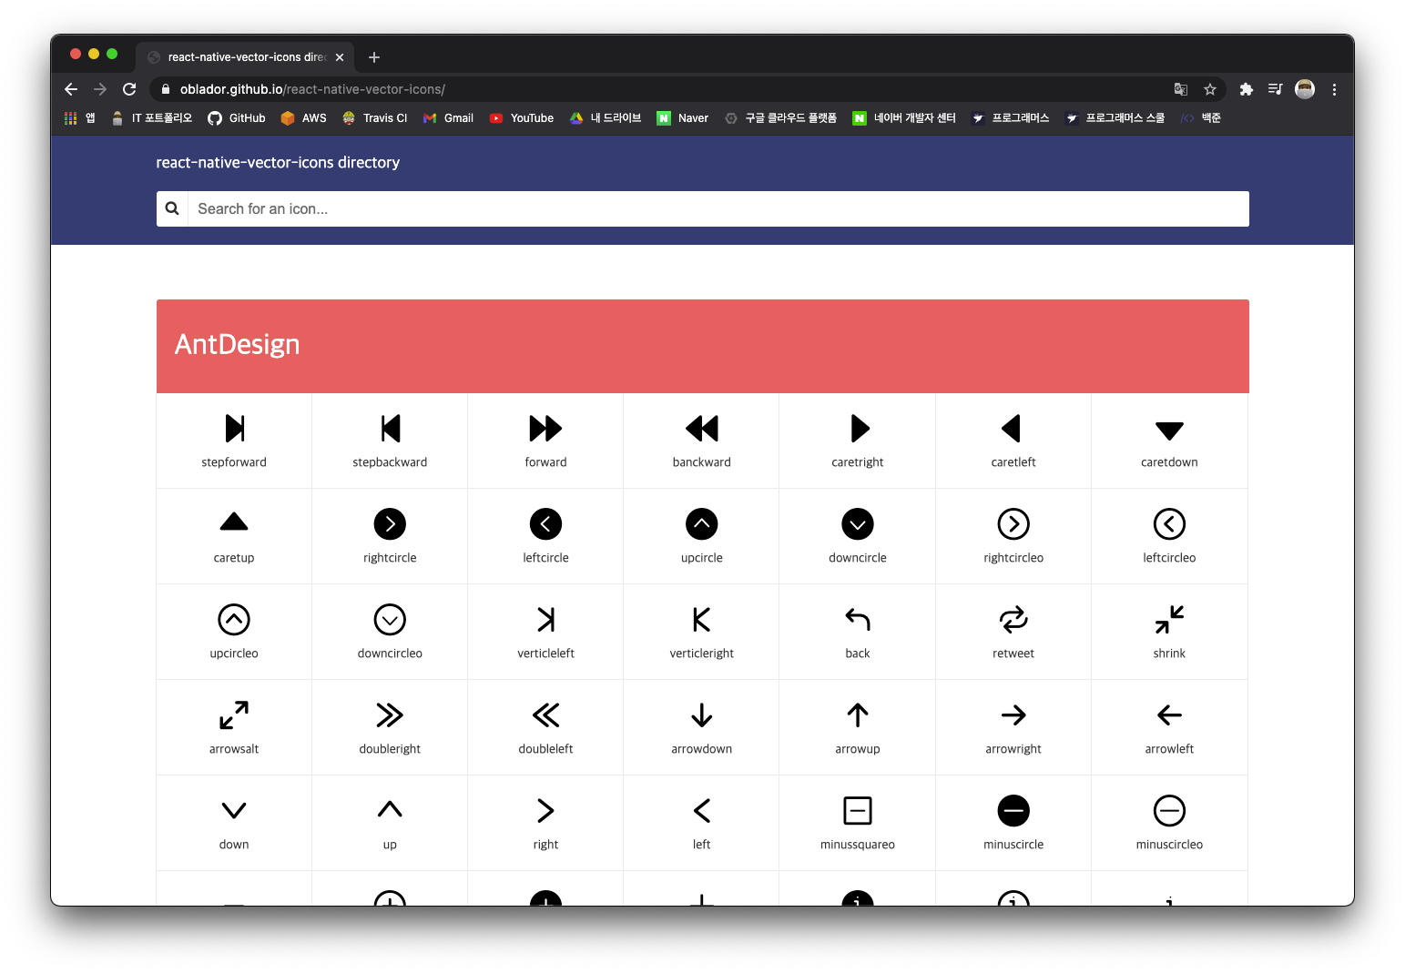The height and width of the screenshot is (973, 1405).
Task: Select the stepbackward icon
Action: pyautogui.click(x=390, y=428)
